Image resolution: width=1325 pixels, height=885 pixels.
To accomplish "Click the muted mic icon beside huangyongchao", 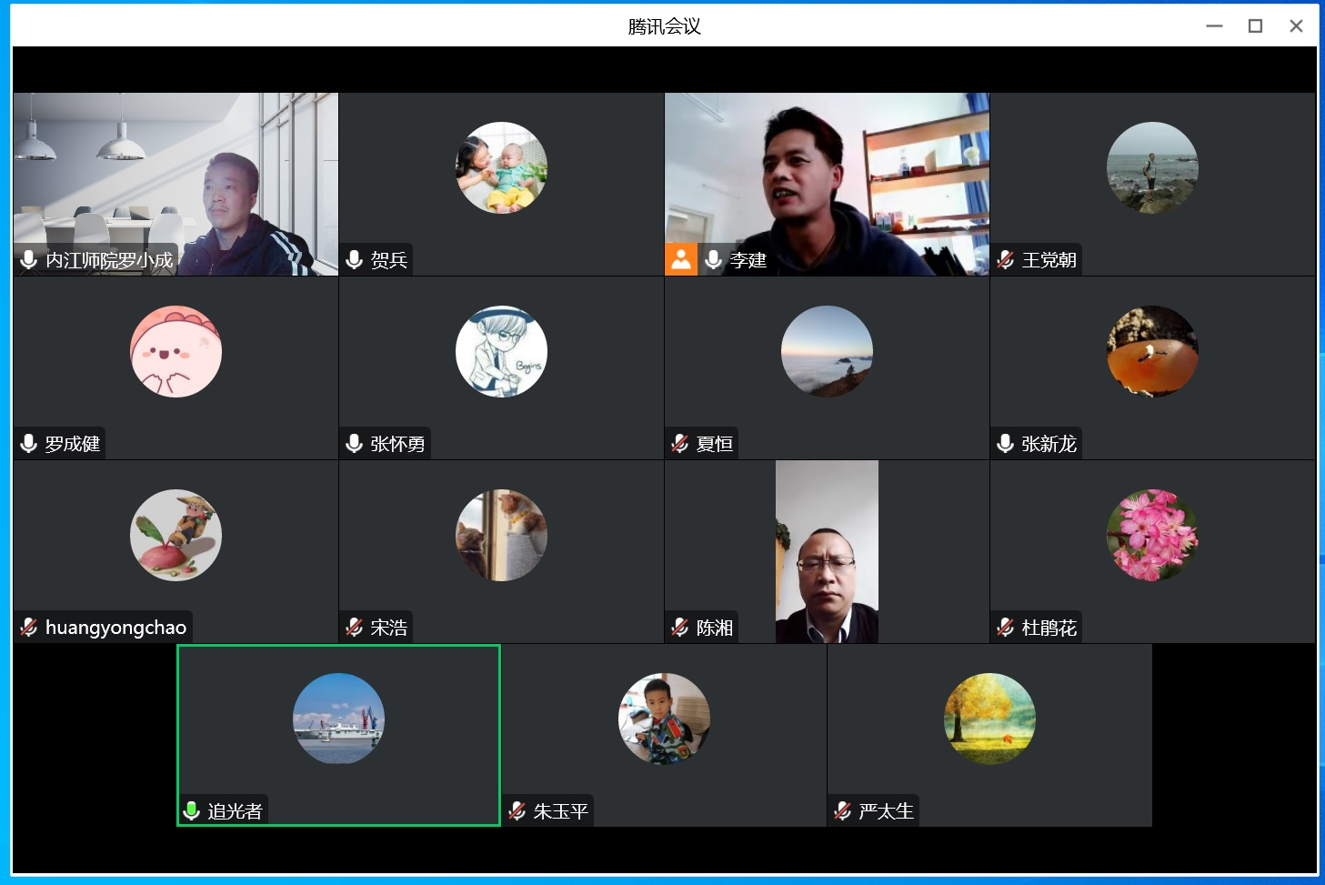I will (29, 627).
